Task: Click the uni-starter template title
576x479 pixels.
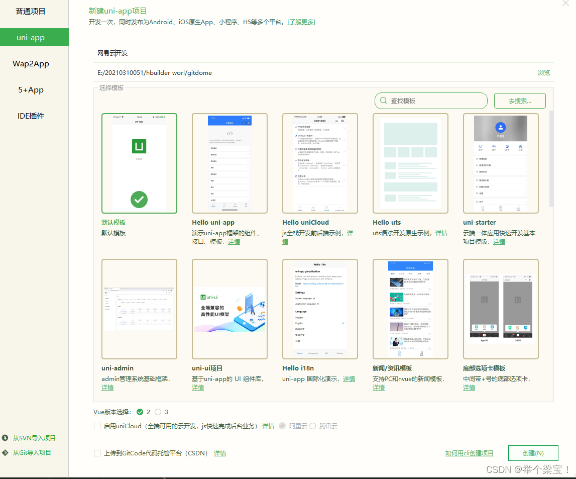Action: 480,222
